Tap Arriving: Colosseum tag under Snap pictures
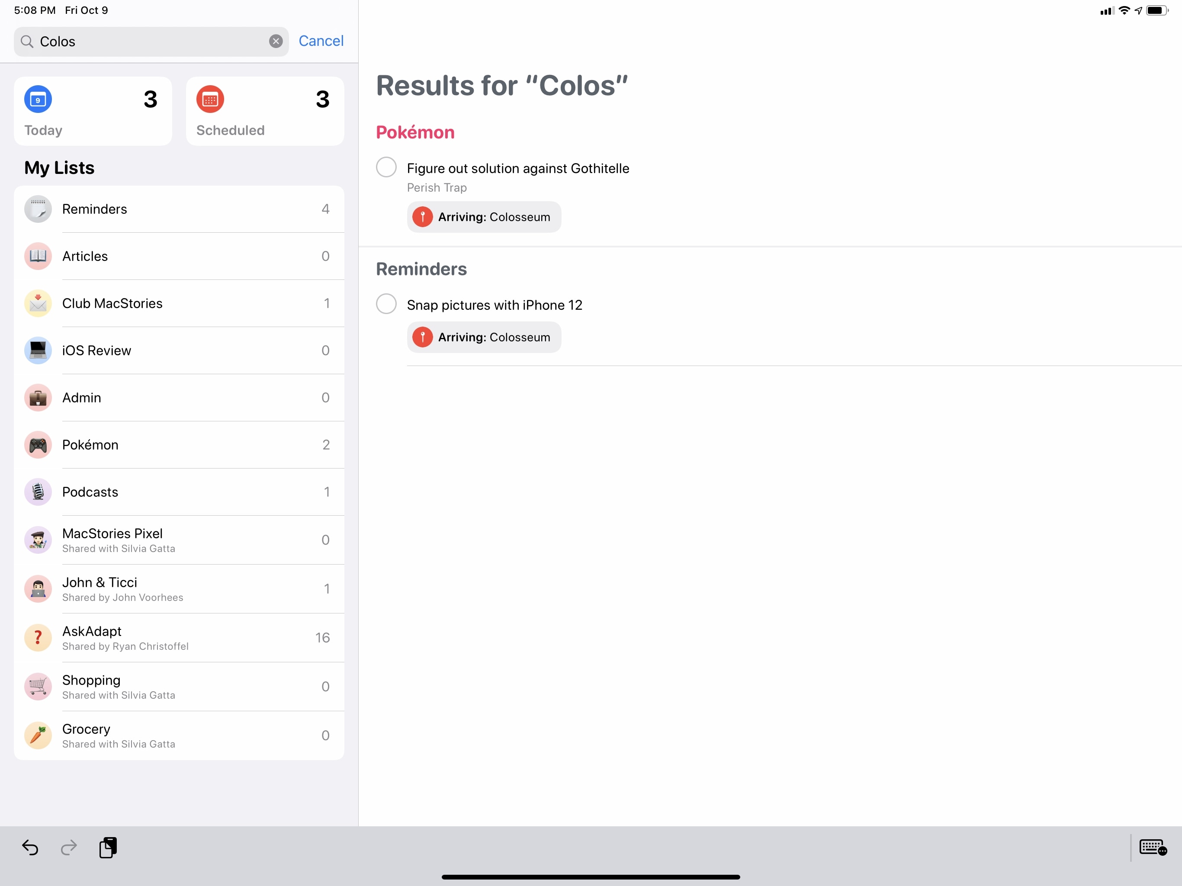The height and width of the screenshot is (886, 1182). [x=484, y=337]
